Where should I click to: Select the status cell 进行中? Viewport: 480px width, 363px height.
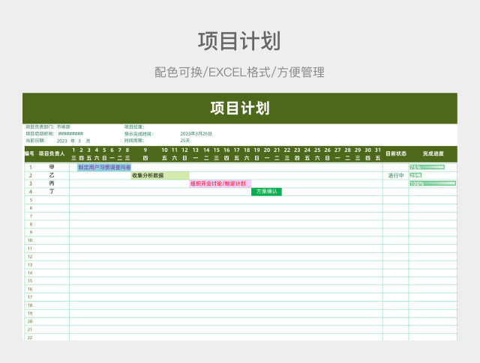(396, 175)
